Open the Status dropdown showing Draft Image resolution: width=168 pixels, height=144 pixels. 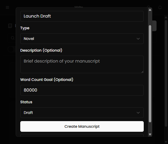[x=82, y=113]
